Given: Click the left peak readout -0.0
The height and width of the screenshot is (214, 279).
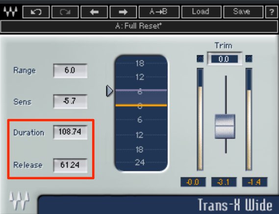Looking at the screenshot, I should tap(193, 182).
